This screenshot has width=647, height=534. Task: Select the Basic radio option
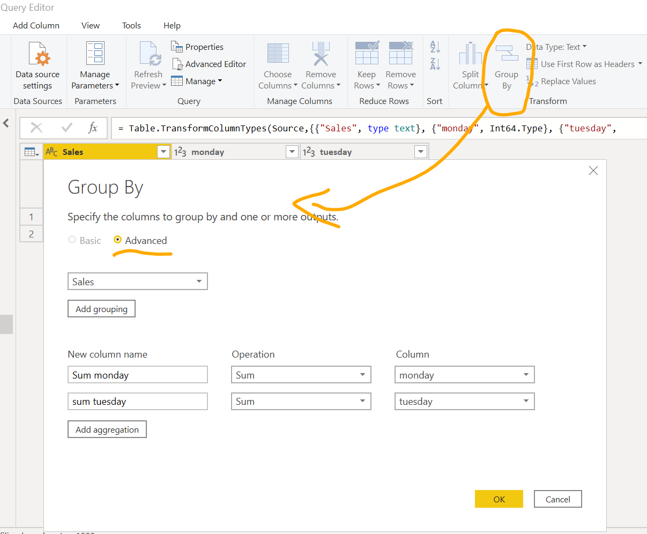coord(72,240)
